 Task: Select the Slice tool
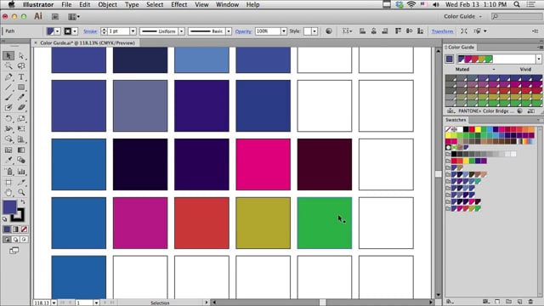pyautogui.click(x=21, y=182)
